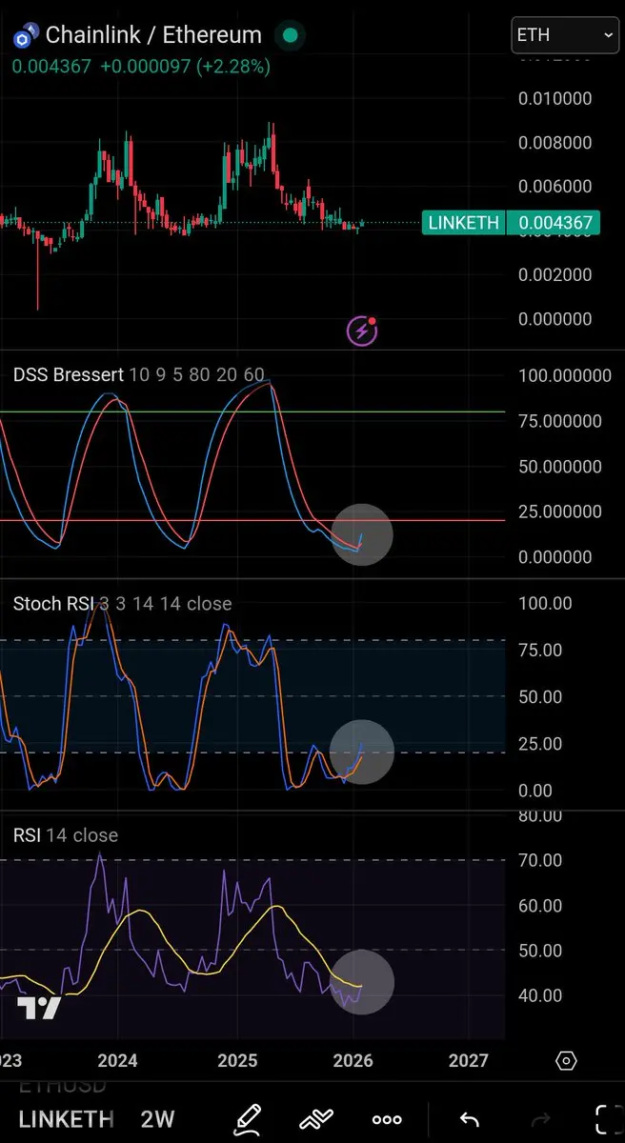Tap the lightning bolt idea icon
Screen dimensions: 625x1143
[x=362, y=331]
